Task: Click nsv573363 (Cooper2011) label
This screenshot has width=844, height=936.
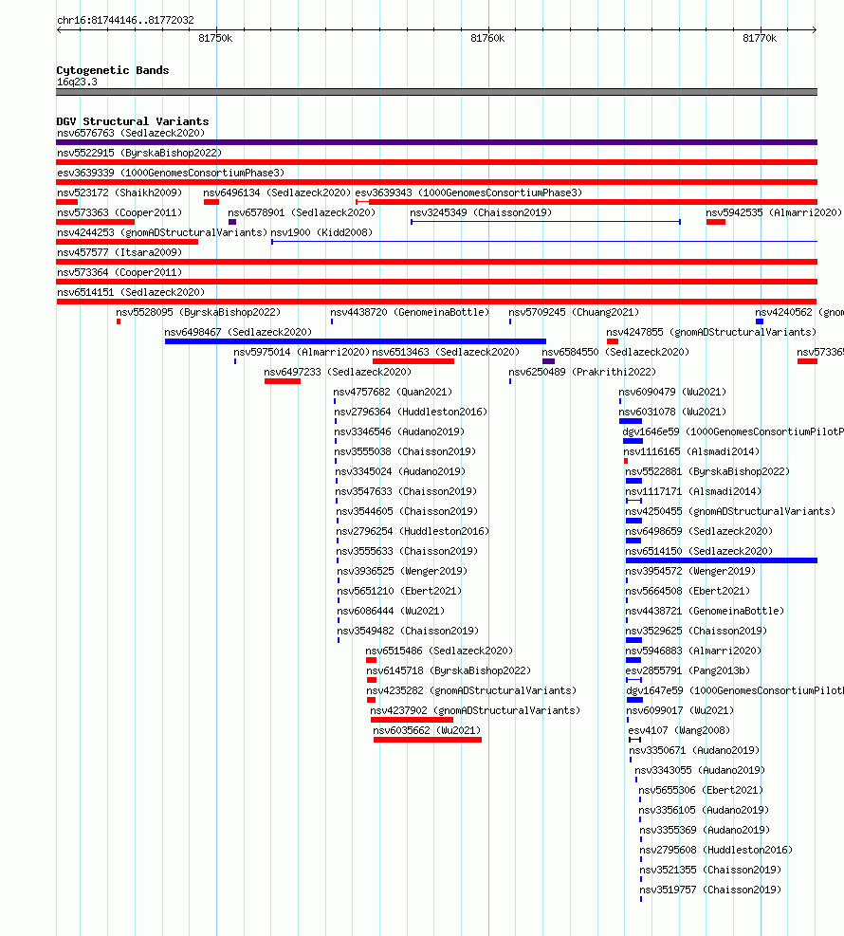Action: click(x=119, y=212)
